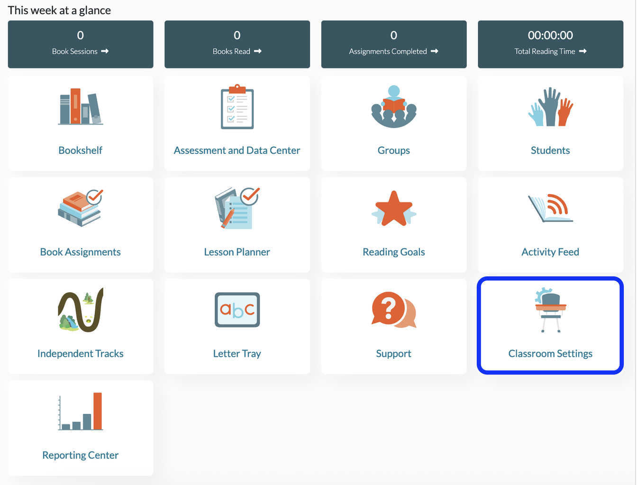Open Classroom Settings label
637x485 pixels.
pyautogui.click(x=550, y=354)
